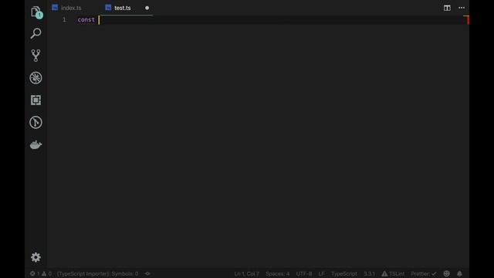Viewport: 494px width, 278px height.
Task: Select the test.ts tab
Action: pos(123,8)
